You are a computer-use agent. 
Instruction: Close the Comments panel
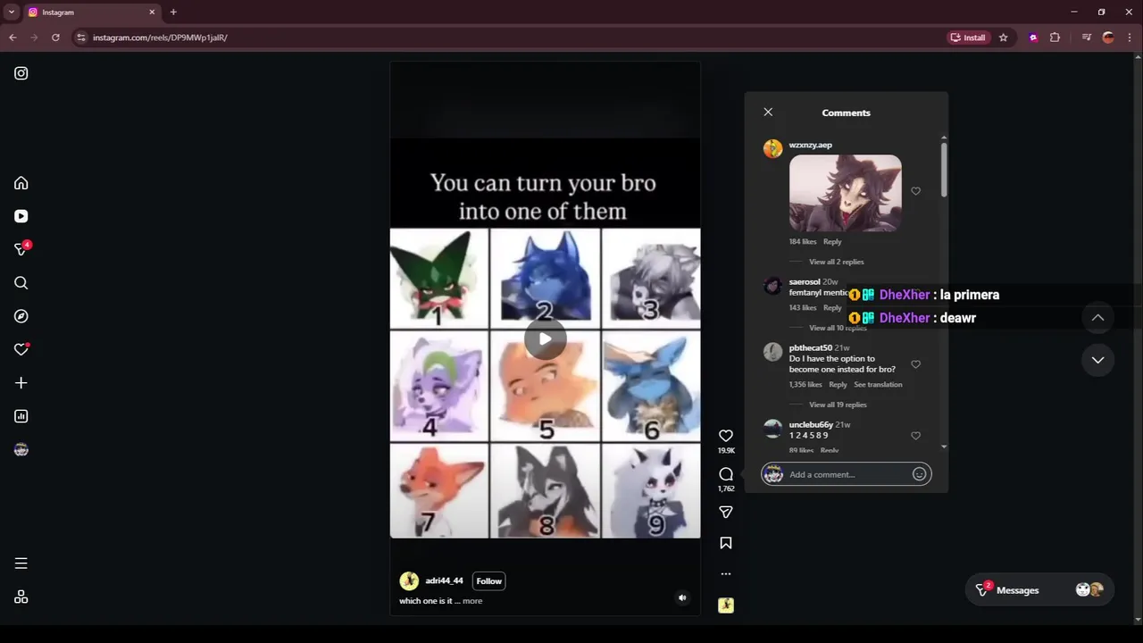click(768, 112)
